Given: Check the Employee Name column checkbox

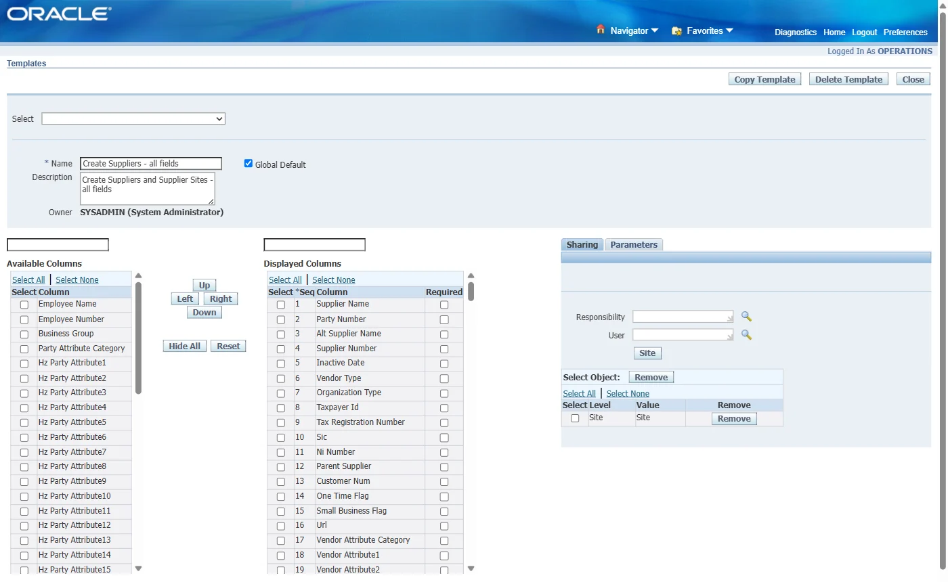Looking at the screenshot, I should coord(24,305).
